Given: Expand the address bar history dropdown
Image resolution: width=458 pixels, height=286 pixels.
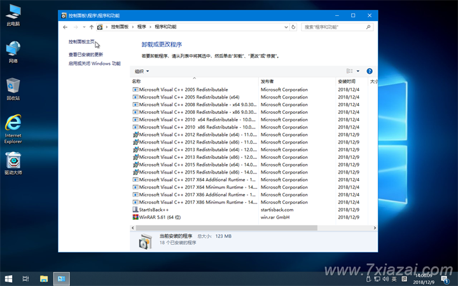Looking at the screenshot, I should click(x=286, y=27).
